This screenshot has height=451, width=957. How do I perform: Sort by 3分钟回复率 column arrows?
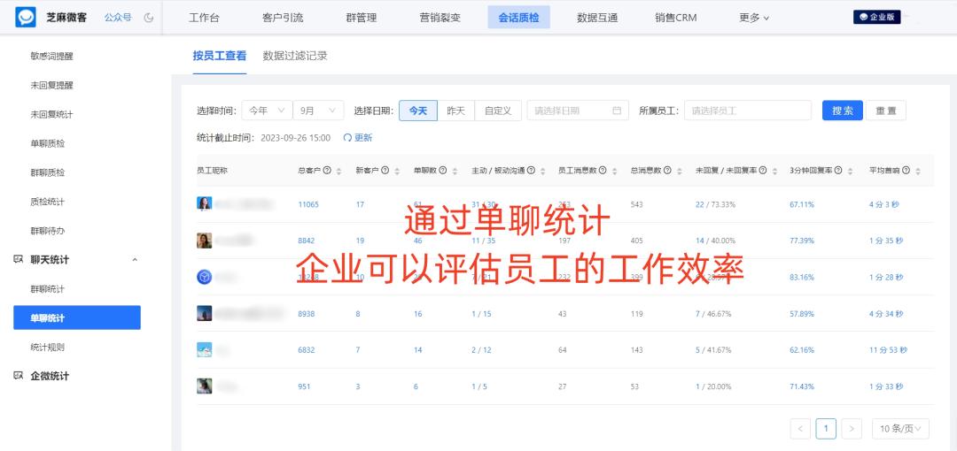point(850,172)
